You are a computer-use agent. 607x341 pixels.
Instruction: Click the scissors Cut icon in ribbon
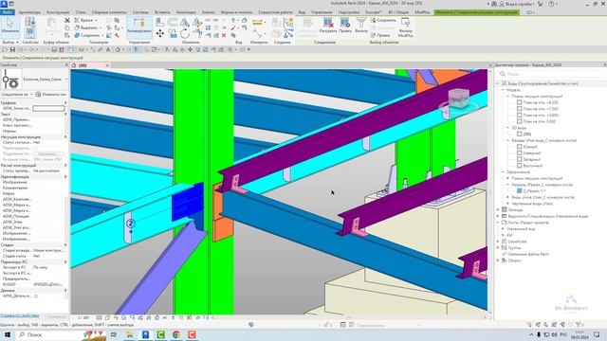pyautogui.click(x=67, y=20)
